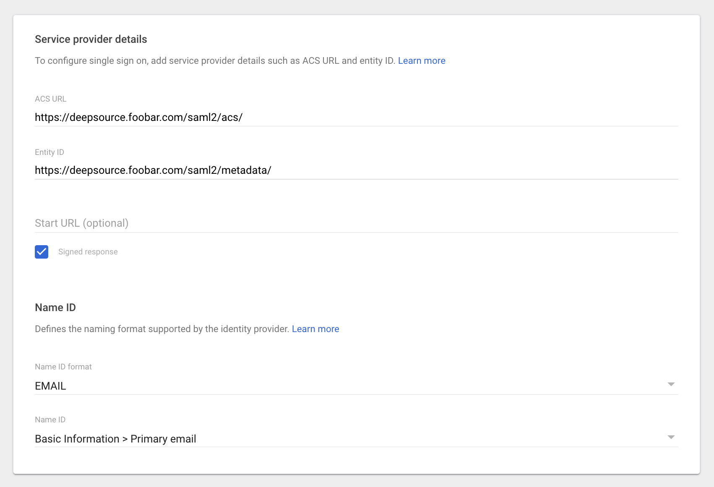714x487 pixels.
Task: Click the Name ID label above Primary email
Action: click(50, 420)
